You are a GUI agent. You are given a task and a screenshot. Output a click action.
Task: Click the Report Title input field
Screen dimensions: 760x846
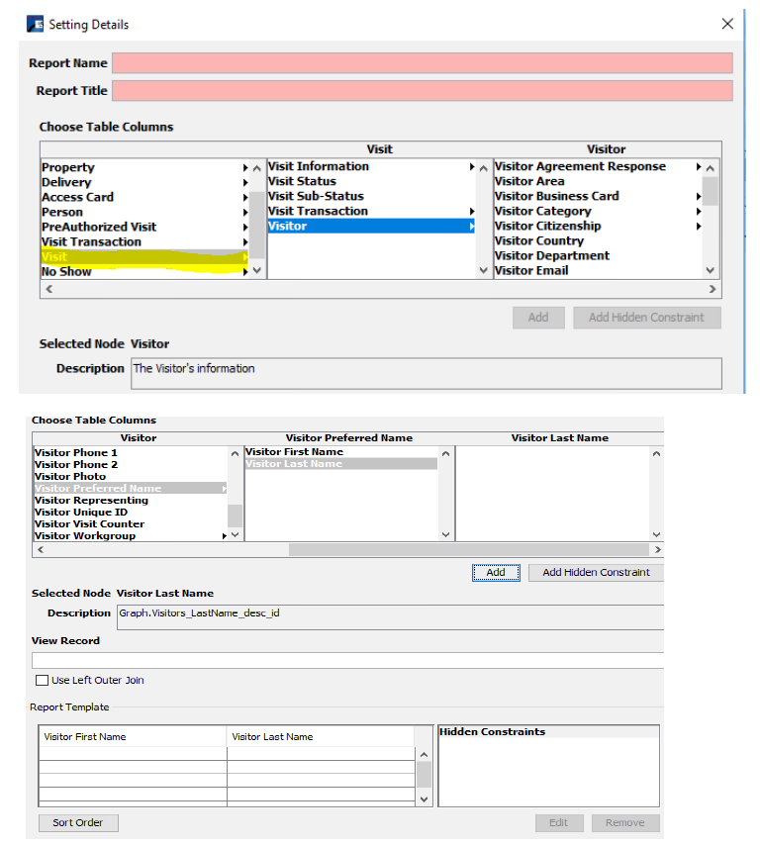coord(423,91)
